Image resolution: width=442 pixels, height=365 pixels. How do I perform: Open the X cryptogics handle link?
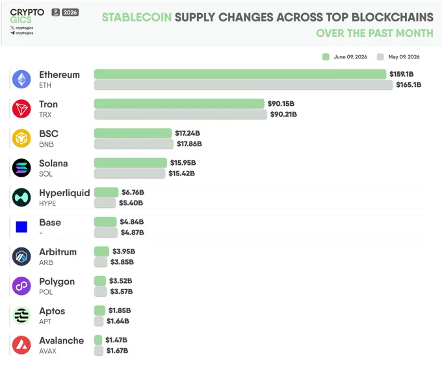tap(22, 28)
